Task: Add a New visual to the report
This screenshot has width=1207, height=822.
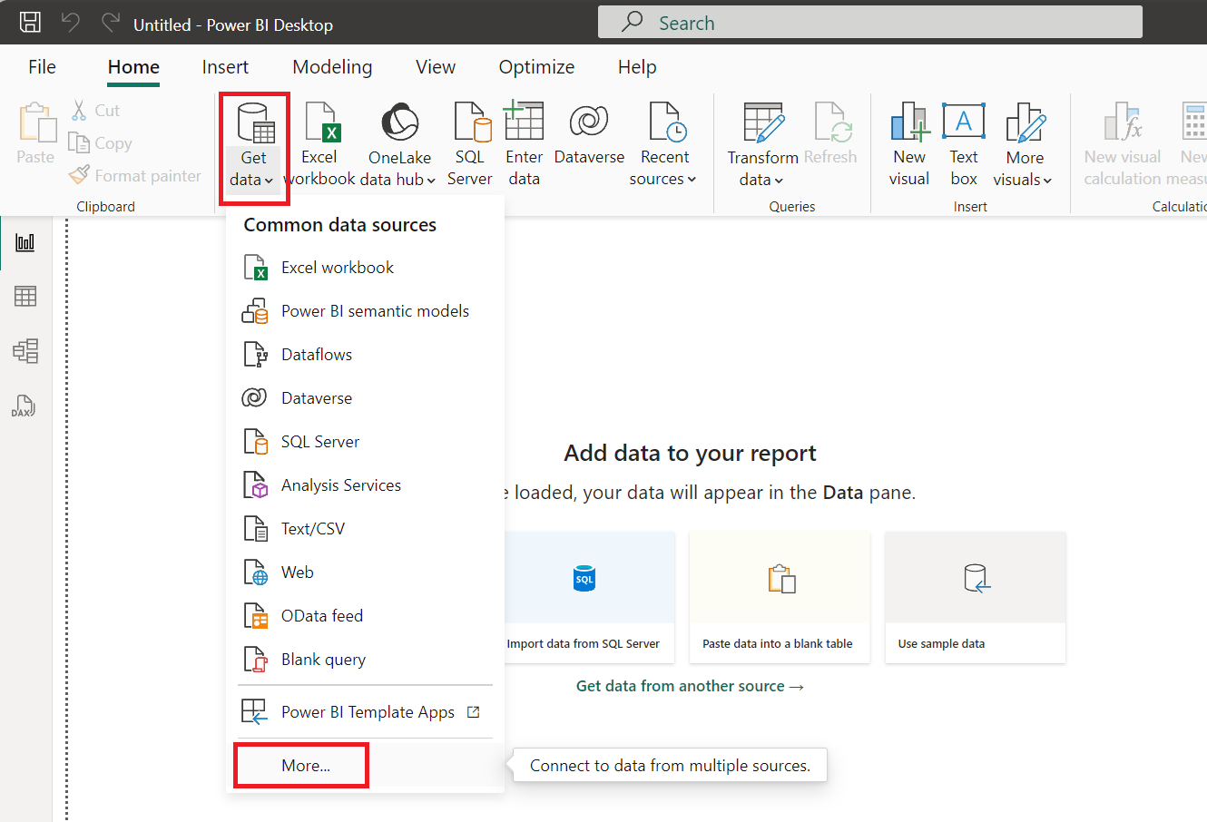Action: (x=908, y=141)
